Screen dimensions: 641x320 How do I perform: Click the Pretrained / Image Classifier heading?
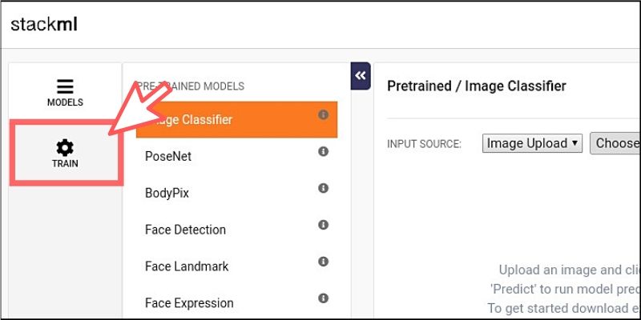point(476,86)
